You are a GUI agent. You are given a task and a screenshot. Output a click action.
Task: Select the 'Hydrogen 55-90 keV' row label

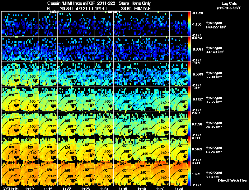click(214, 75)
